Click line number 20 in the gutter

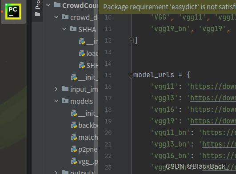pyautogui.click(x=108, y=133)
